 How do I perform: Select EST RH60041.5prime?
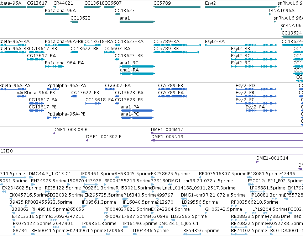pyautogui.click(x=33, y=234)
